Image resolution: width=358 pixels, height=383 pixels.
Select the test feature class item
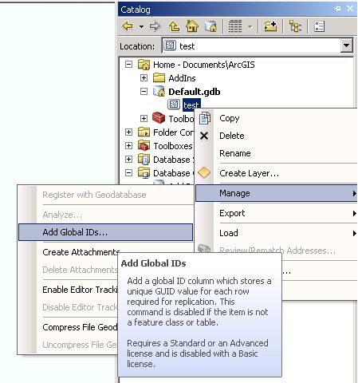191,105
